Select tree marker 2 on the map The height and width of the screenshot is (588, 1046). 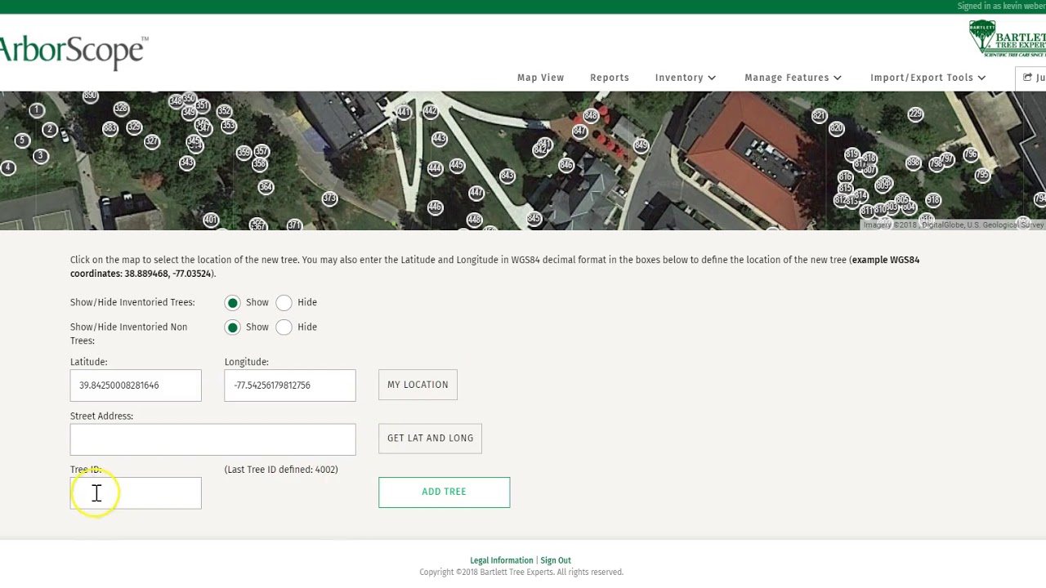(x=50, y=129)
